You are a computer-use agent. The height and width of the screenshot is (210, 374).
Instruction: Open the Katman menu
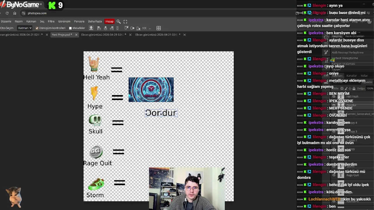point(31,21)
